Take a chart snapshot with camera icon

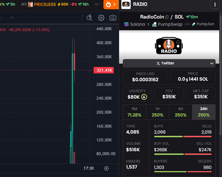coord(113,18)
